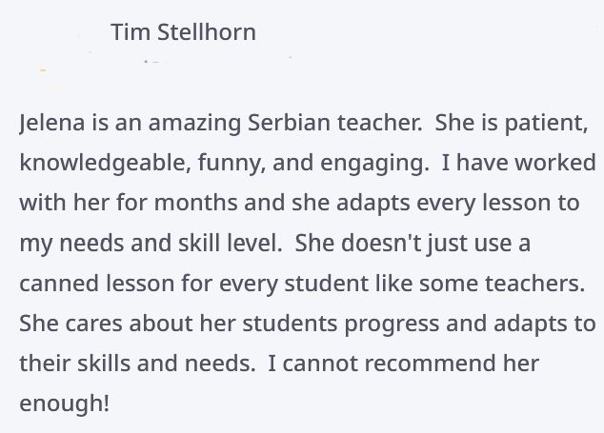The image size is (604, 433).
Task: Click the word "knowledgeable" in the review
Action: [x=105, y=163]
